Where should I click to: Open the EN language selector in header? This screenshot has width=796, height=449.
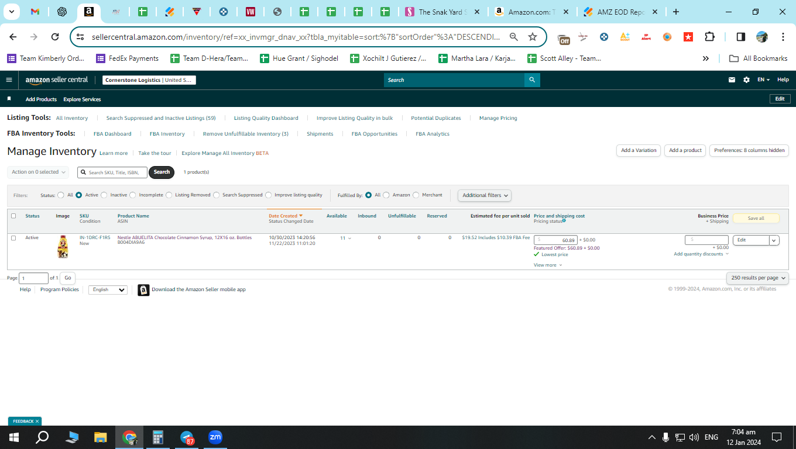763,80
